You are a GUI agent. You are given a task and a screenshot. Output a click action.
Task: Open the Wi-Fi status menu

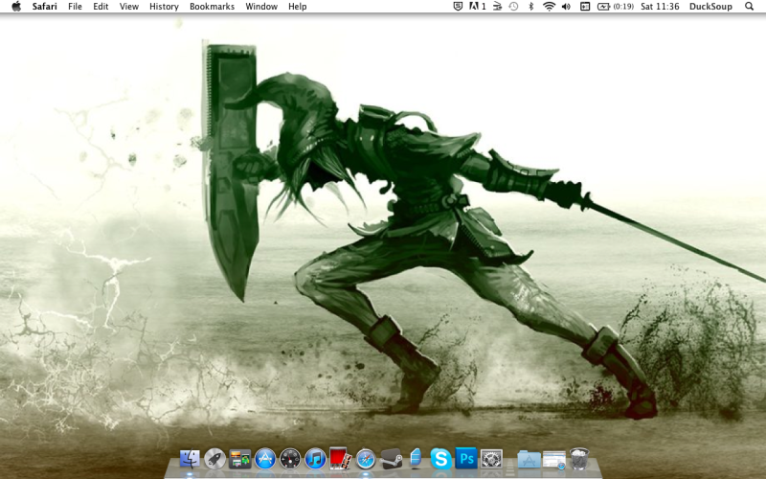click(549, 7)
